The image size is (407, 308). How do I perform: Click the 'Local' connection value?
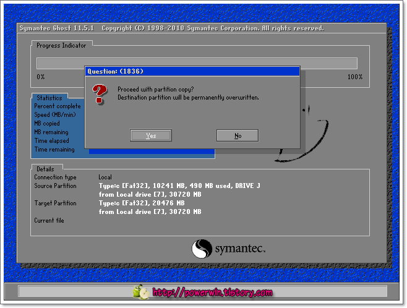click(105, 178)
